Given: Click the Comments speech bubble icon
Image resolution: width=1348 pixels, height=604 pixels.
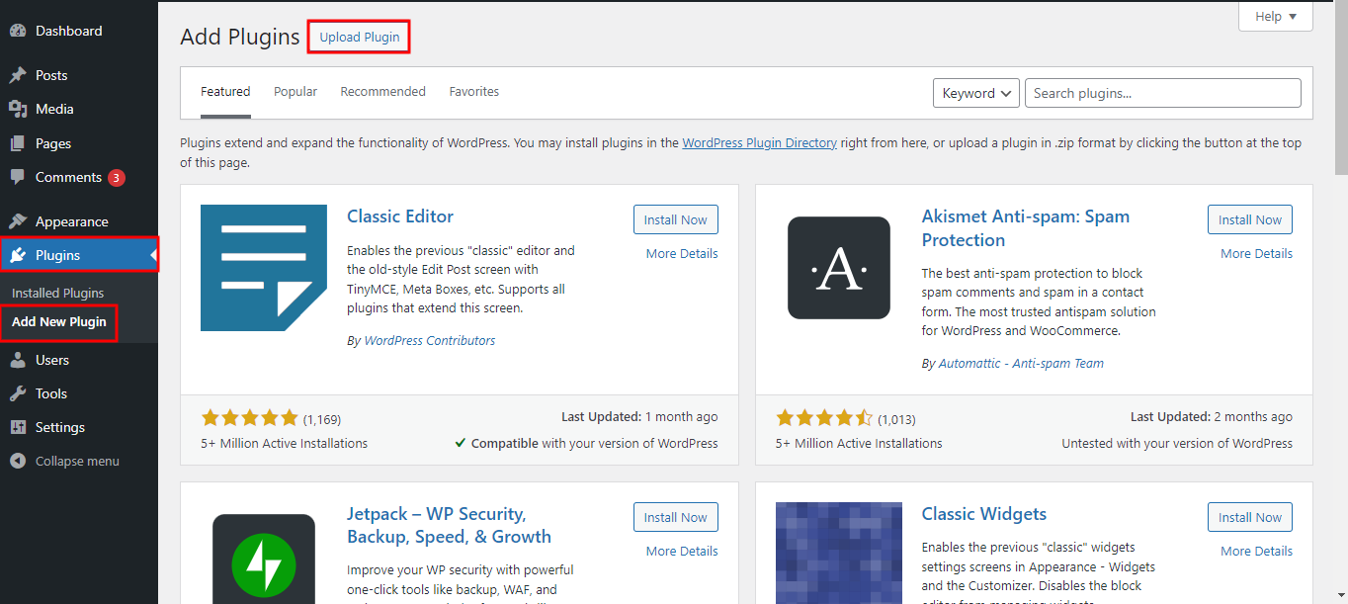Looking at the screenshot, I should click(x=18, y=177).
